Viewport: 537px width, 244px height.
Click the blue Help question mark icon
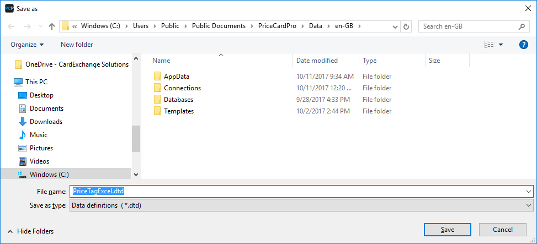pyautogui.click(x=524, y=45)
